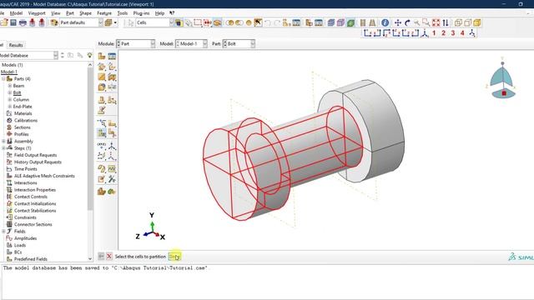Screen dimensions: 534x300
Task: Click the model tree vertical scrollbar
Action: [90, 139]
